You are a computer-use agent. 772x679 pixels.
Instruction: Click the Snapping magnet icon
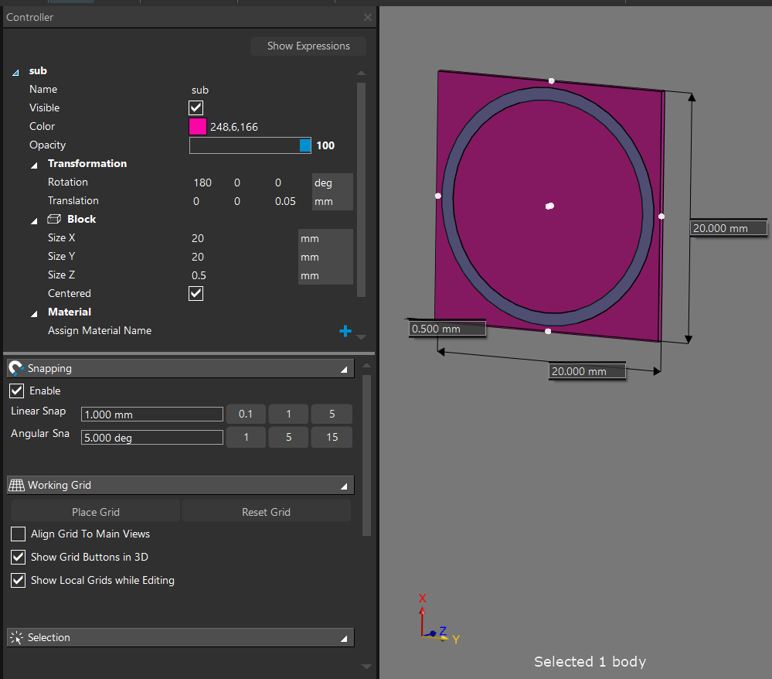point(17,369)
